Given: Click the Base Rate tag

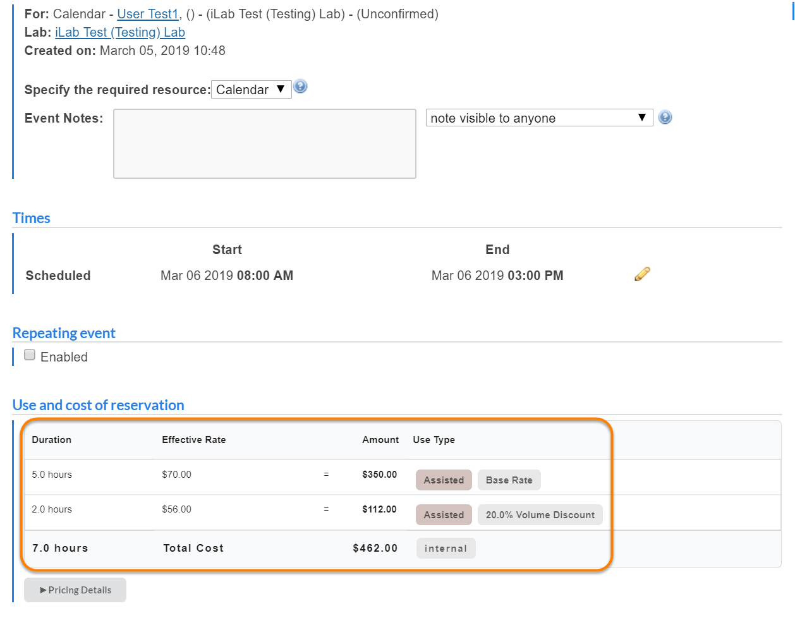Looking at the screenshot, I should [509, 480].
